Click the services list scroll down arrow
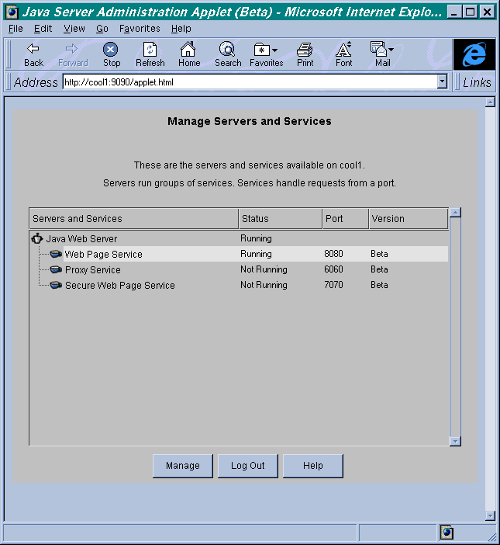Screen dimensions: 500x545 click(x=455, y=441)
